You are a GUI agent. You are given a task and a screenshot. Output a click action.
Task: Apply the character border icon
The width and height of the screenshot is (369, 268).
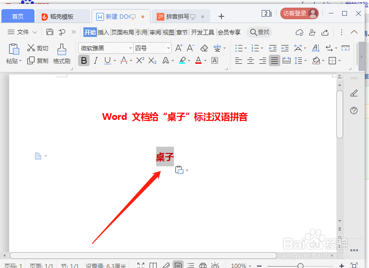click(x=215, y=60)
